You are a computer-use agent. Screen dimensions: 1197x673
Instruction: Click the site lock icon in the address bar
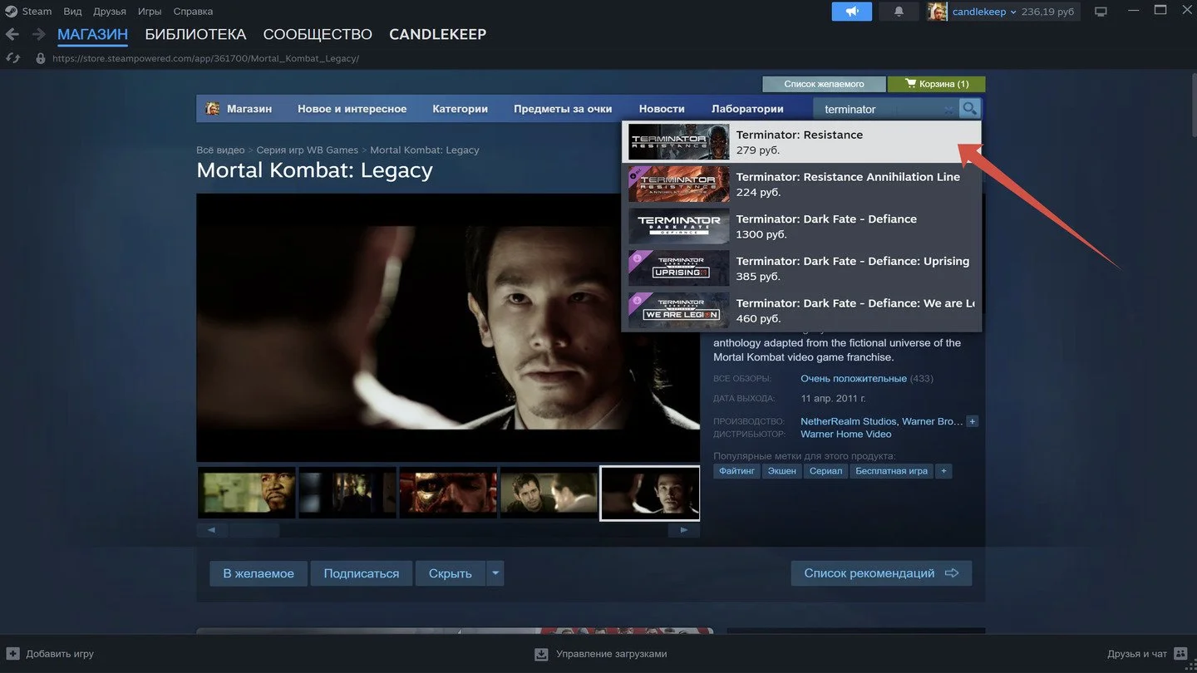[40, 59]
